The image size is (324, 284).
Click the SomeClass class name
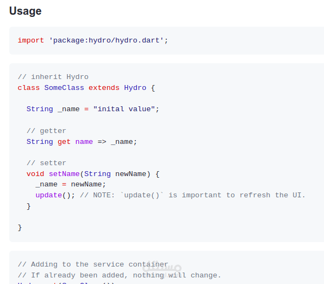(x=64, y=88)
